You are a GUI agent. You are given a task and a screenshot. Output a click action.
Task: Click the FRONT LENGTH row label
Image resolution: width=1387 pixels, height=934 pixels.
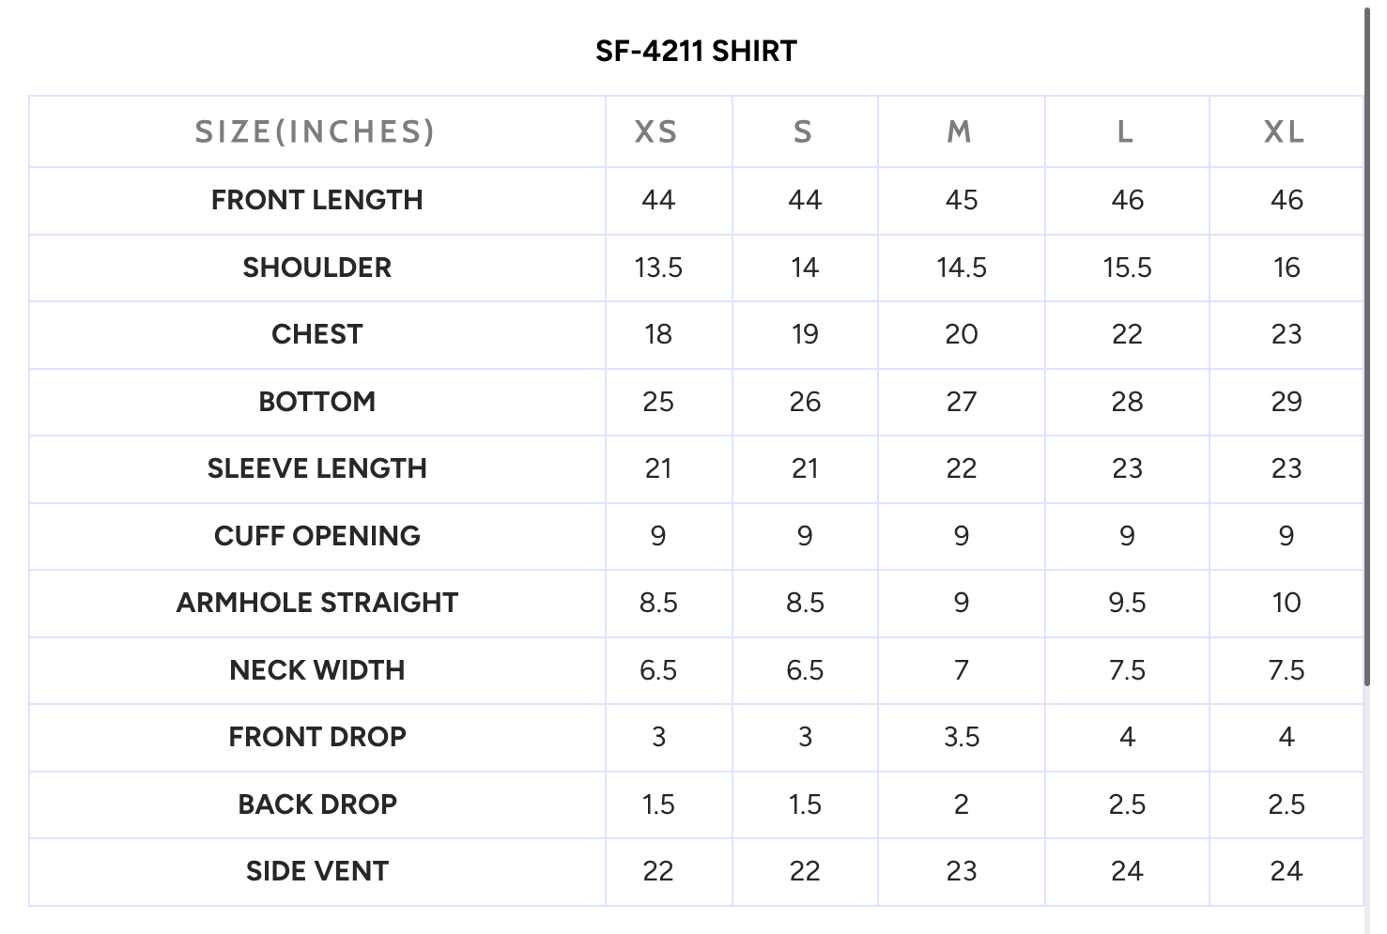316,200
